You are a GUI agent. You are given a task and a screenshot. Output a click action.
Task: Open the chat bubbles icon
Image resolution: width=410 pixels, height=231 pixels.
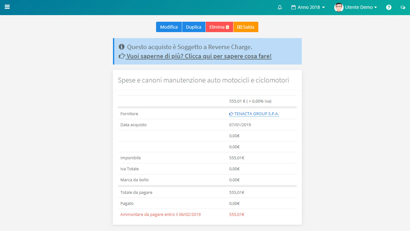[x=402, y=7]
